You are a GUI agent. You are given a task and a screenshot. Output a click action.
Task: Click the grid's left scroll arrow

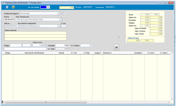(4, 102)
